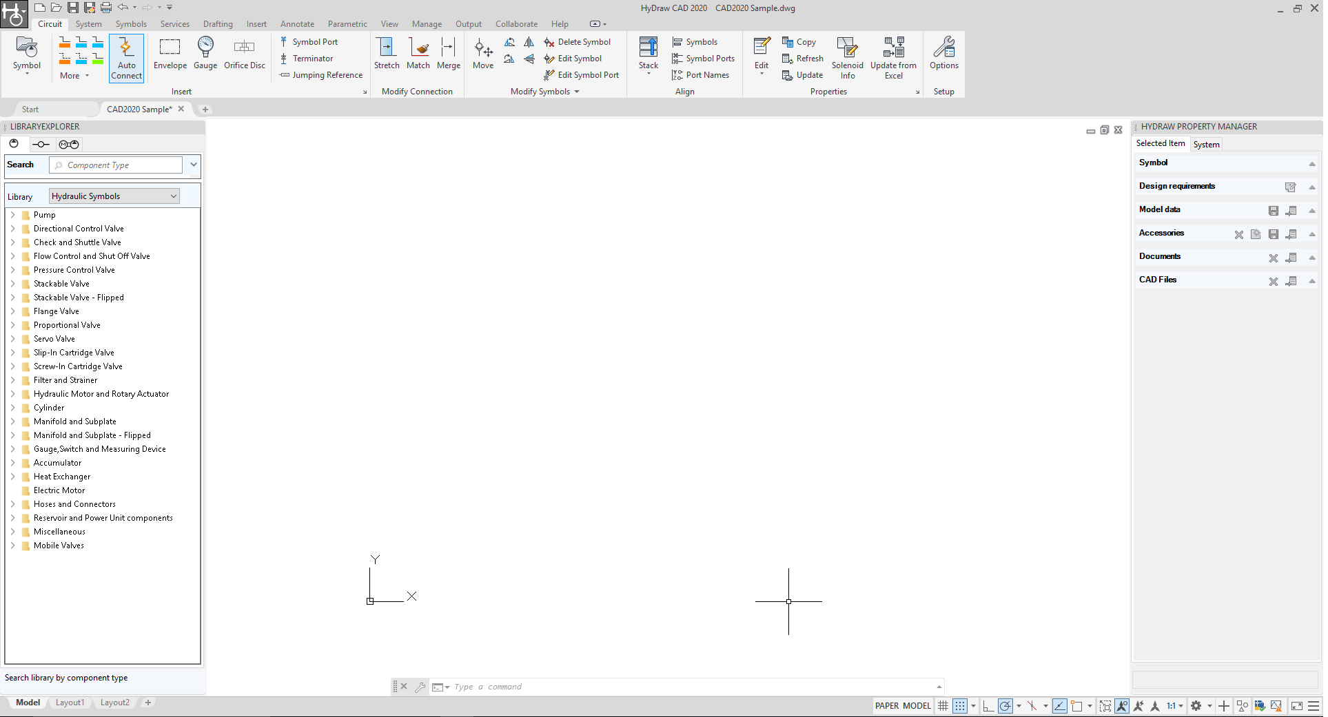
Task: Toggle snap mode in status bar
Action: pos(959,706)
